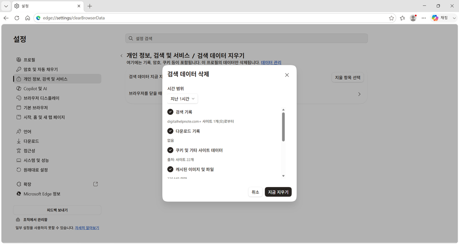Open 개인 정보, 검색 및 서비스 section
Viewport: 459px width, 244px height.
pos(57,79)
